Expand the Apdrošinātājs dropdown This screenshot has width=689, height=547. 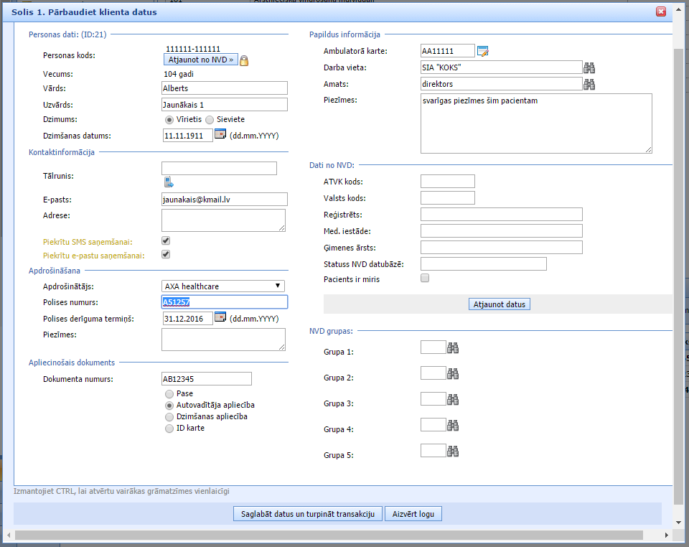[223, 286]
